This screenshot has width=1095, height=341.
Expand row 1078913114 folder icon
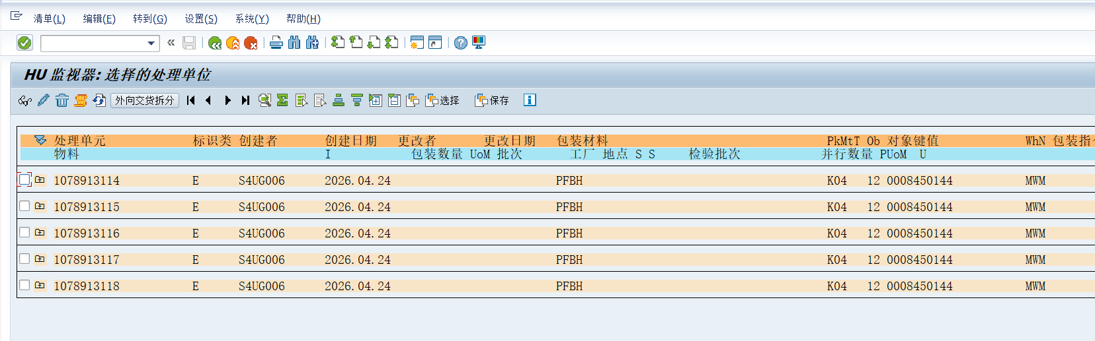click(40, 179)
